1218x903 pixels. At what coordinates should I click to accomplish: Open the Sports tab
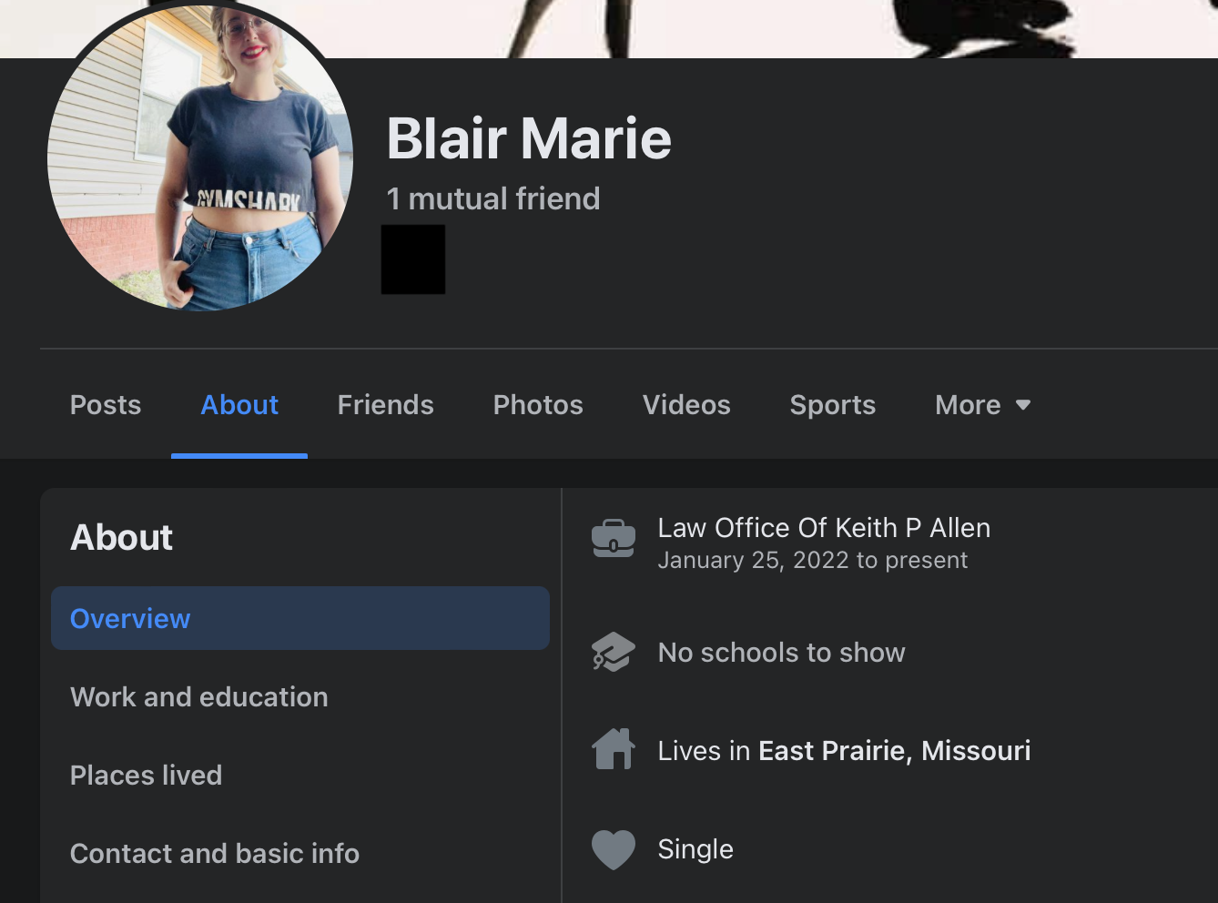[832, 405]
